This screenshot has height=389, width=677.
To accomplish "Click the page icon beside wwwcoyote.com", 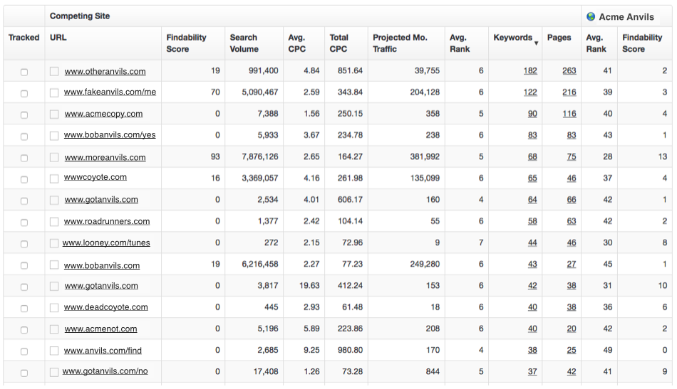I will click(x=54, y=178).
